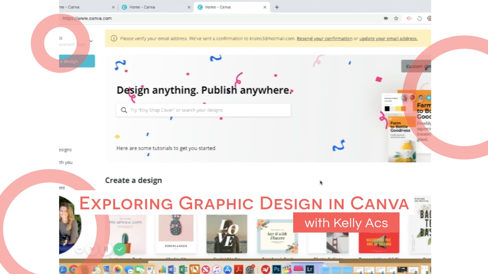Click the info icon in the email banner

(x=114, y=38)
